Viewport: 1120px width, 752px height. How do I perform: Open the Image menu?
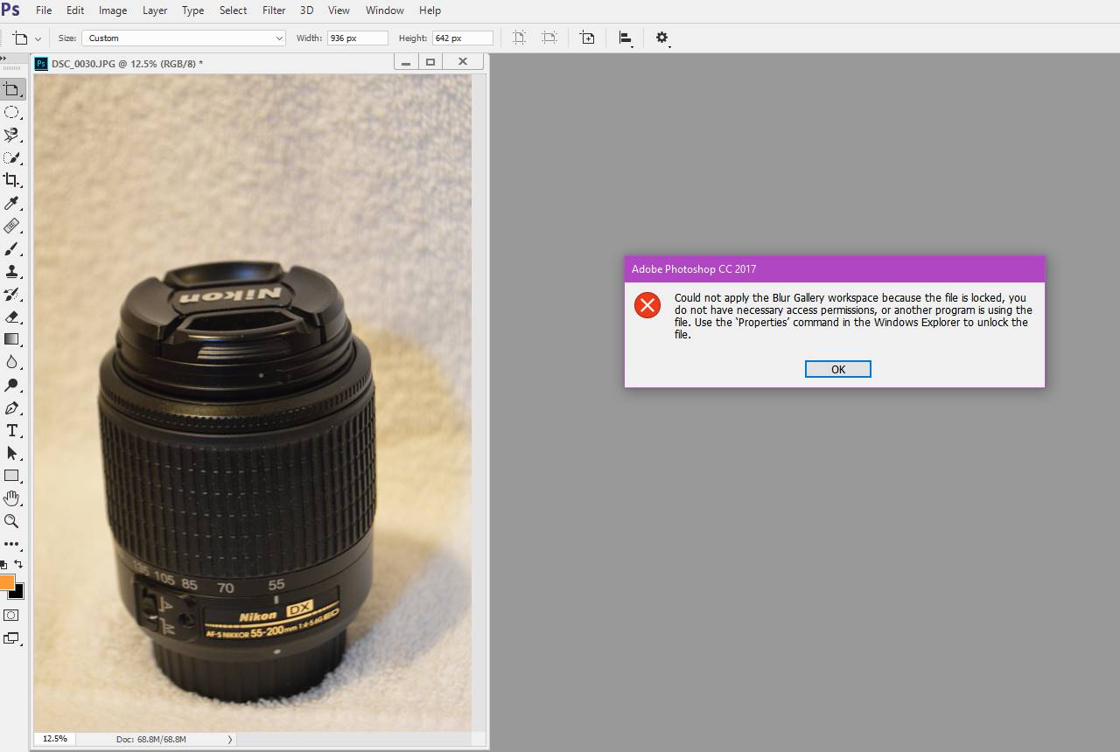coord(113,10)
